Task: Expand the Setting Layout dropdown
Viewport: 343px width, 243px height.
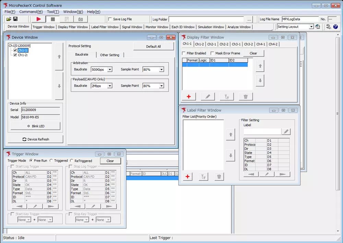Action: pyautogui.click(x=311, y=27)
